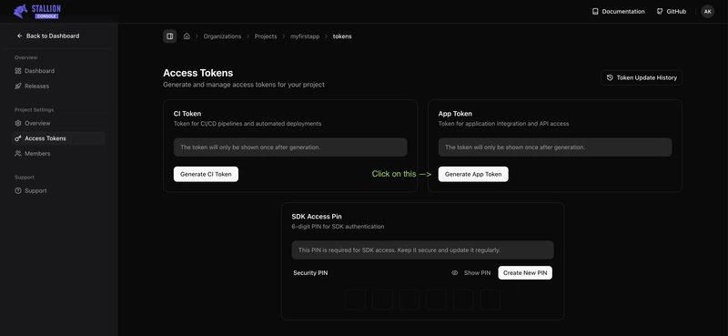Click the fifth Security PIN digit box
The height and width of the screenshot is (336, 728).
(x=463, y=300)
